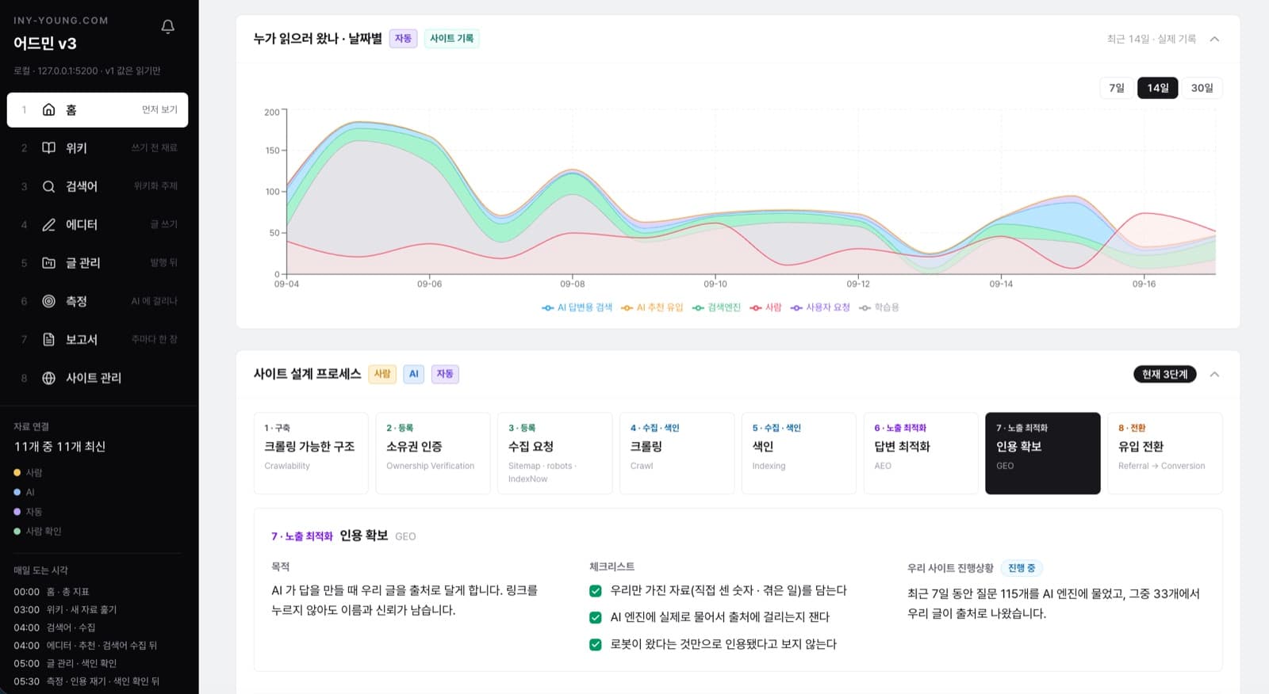Toggle checkbox for 로봇이 왔다는 것만으로 item

click(x=596, y=644)
